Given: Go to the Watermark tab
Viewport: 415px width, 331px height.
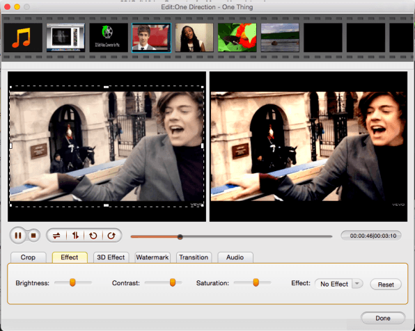Looking at the screenshot, I should (152, 257).
